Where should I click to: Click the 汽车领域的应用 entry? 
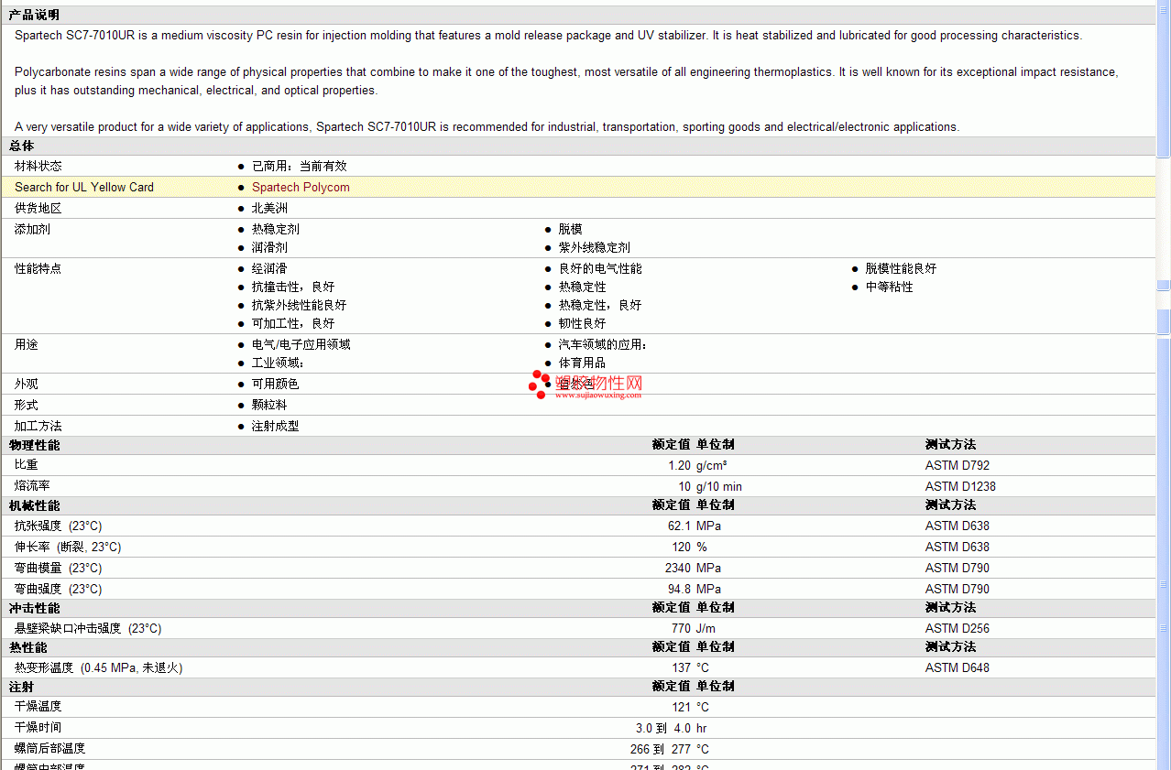click(x=603, y=344)
